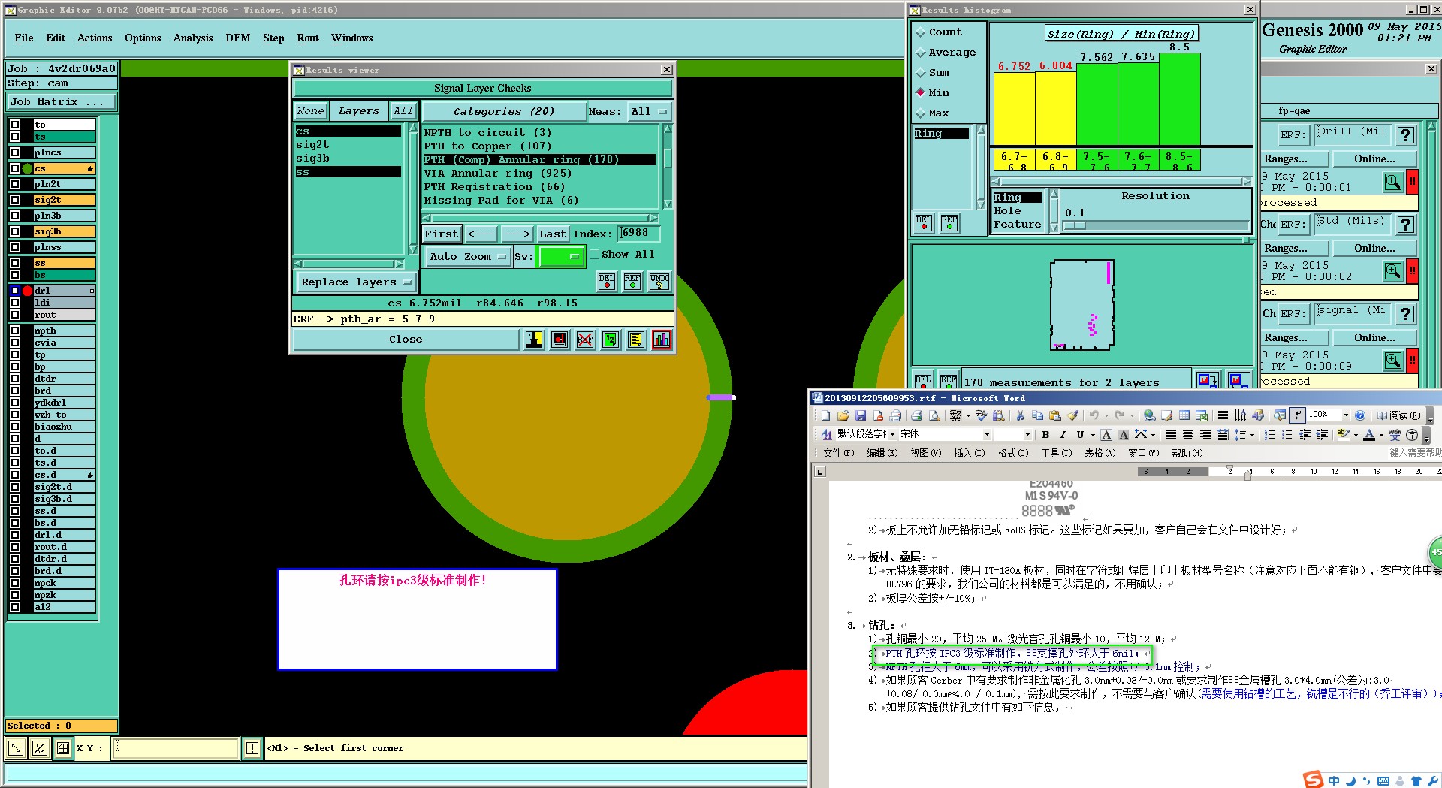Click the Format Painter brush icon in Word
Viewport: 1442px width, 788px height.
[x=1073, y=415]
